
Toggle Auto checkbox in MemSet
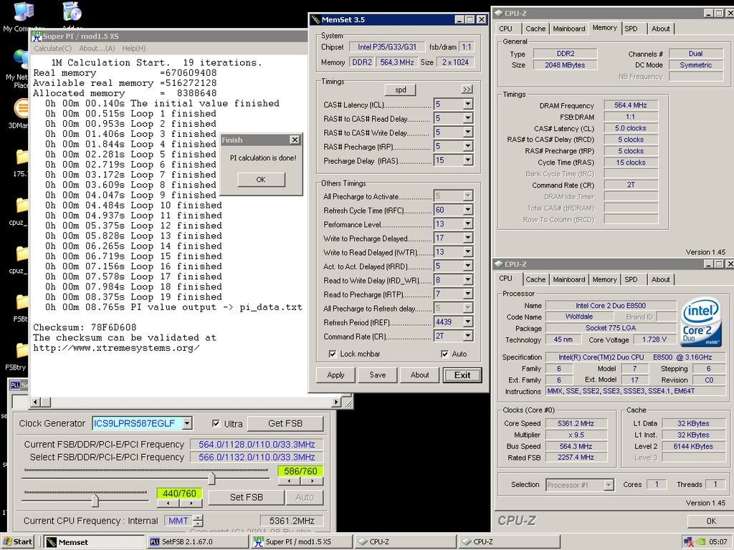(x=444, y=354)
